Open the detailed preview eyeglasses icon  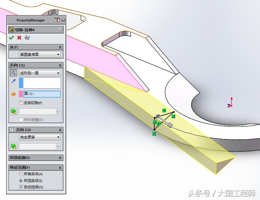coord(27,37)
